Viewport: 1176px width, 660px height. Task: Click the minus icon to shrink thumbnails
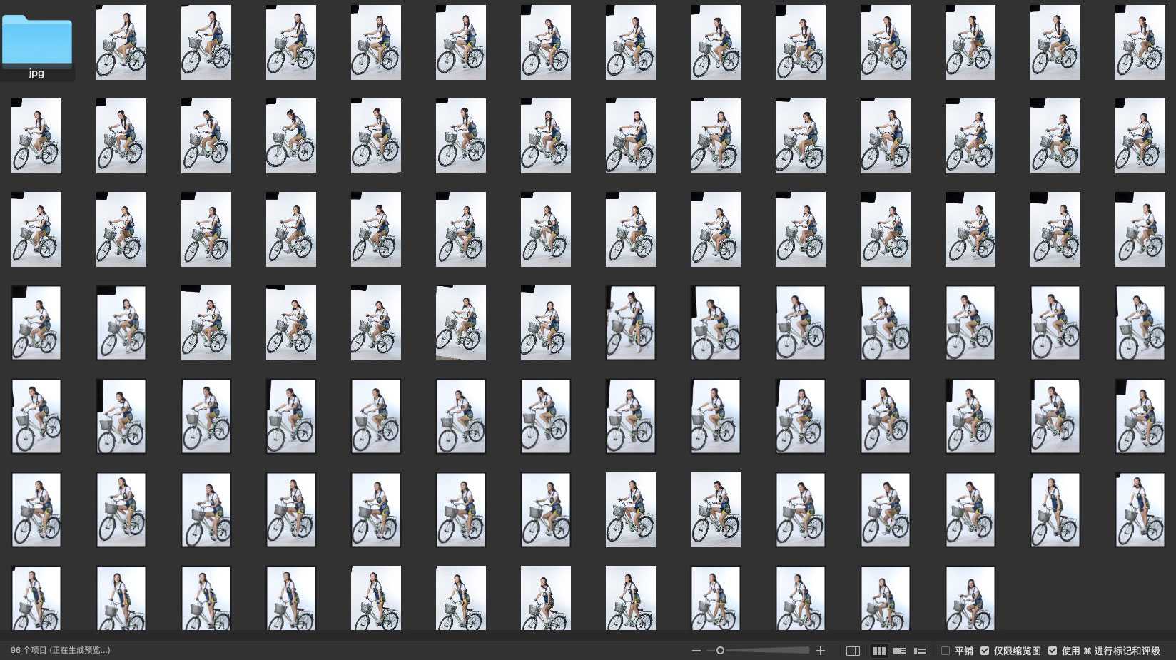(696, 651)
